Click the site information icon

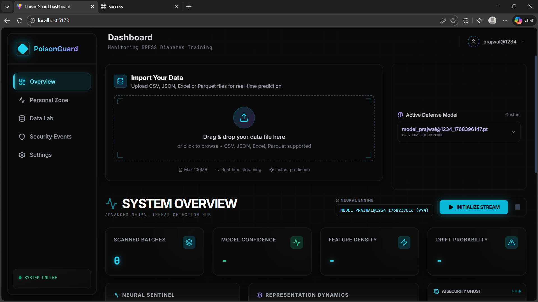tap(32, 20)
